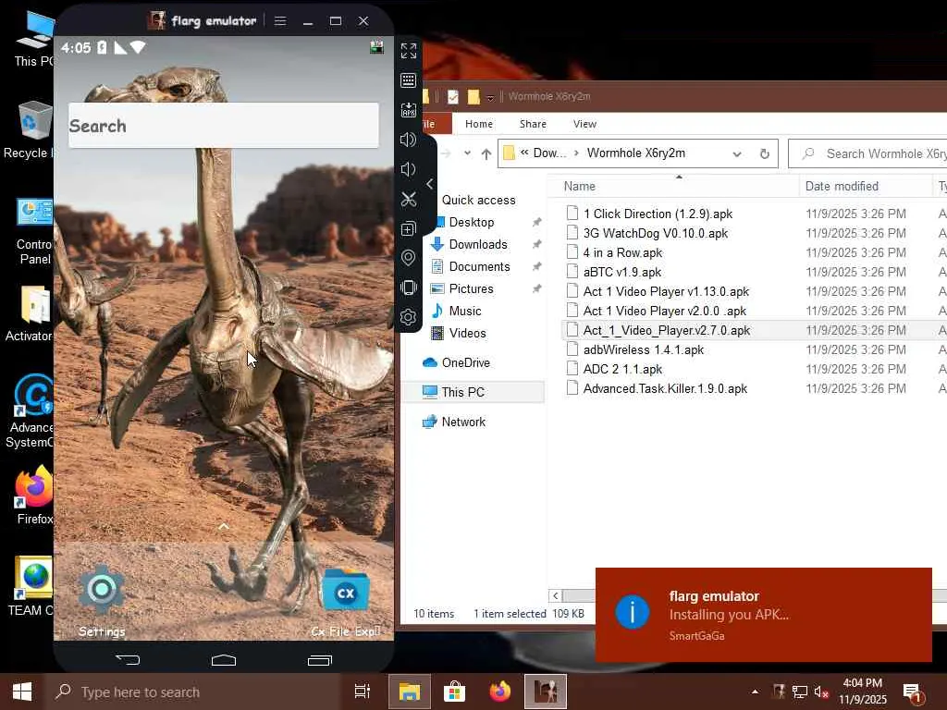
Task: Select 3G WatchDog V0.10.0.apk file
Action: coord(656,233)
